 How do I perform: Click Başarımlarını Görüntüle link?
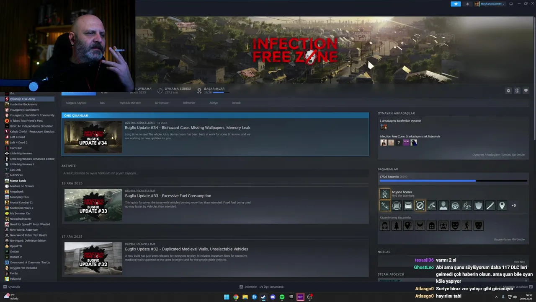[509, 240]
